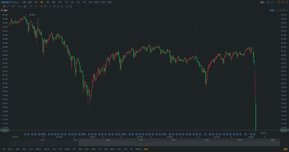Toggle the MACD indicator
The image size is (289, 152).
coord(47,149)
